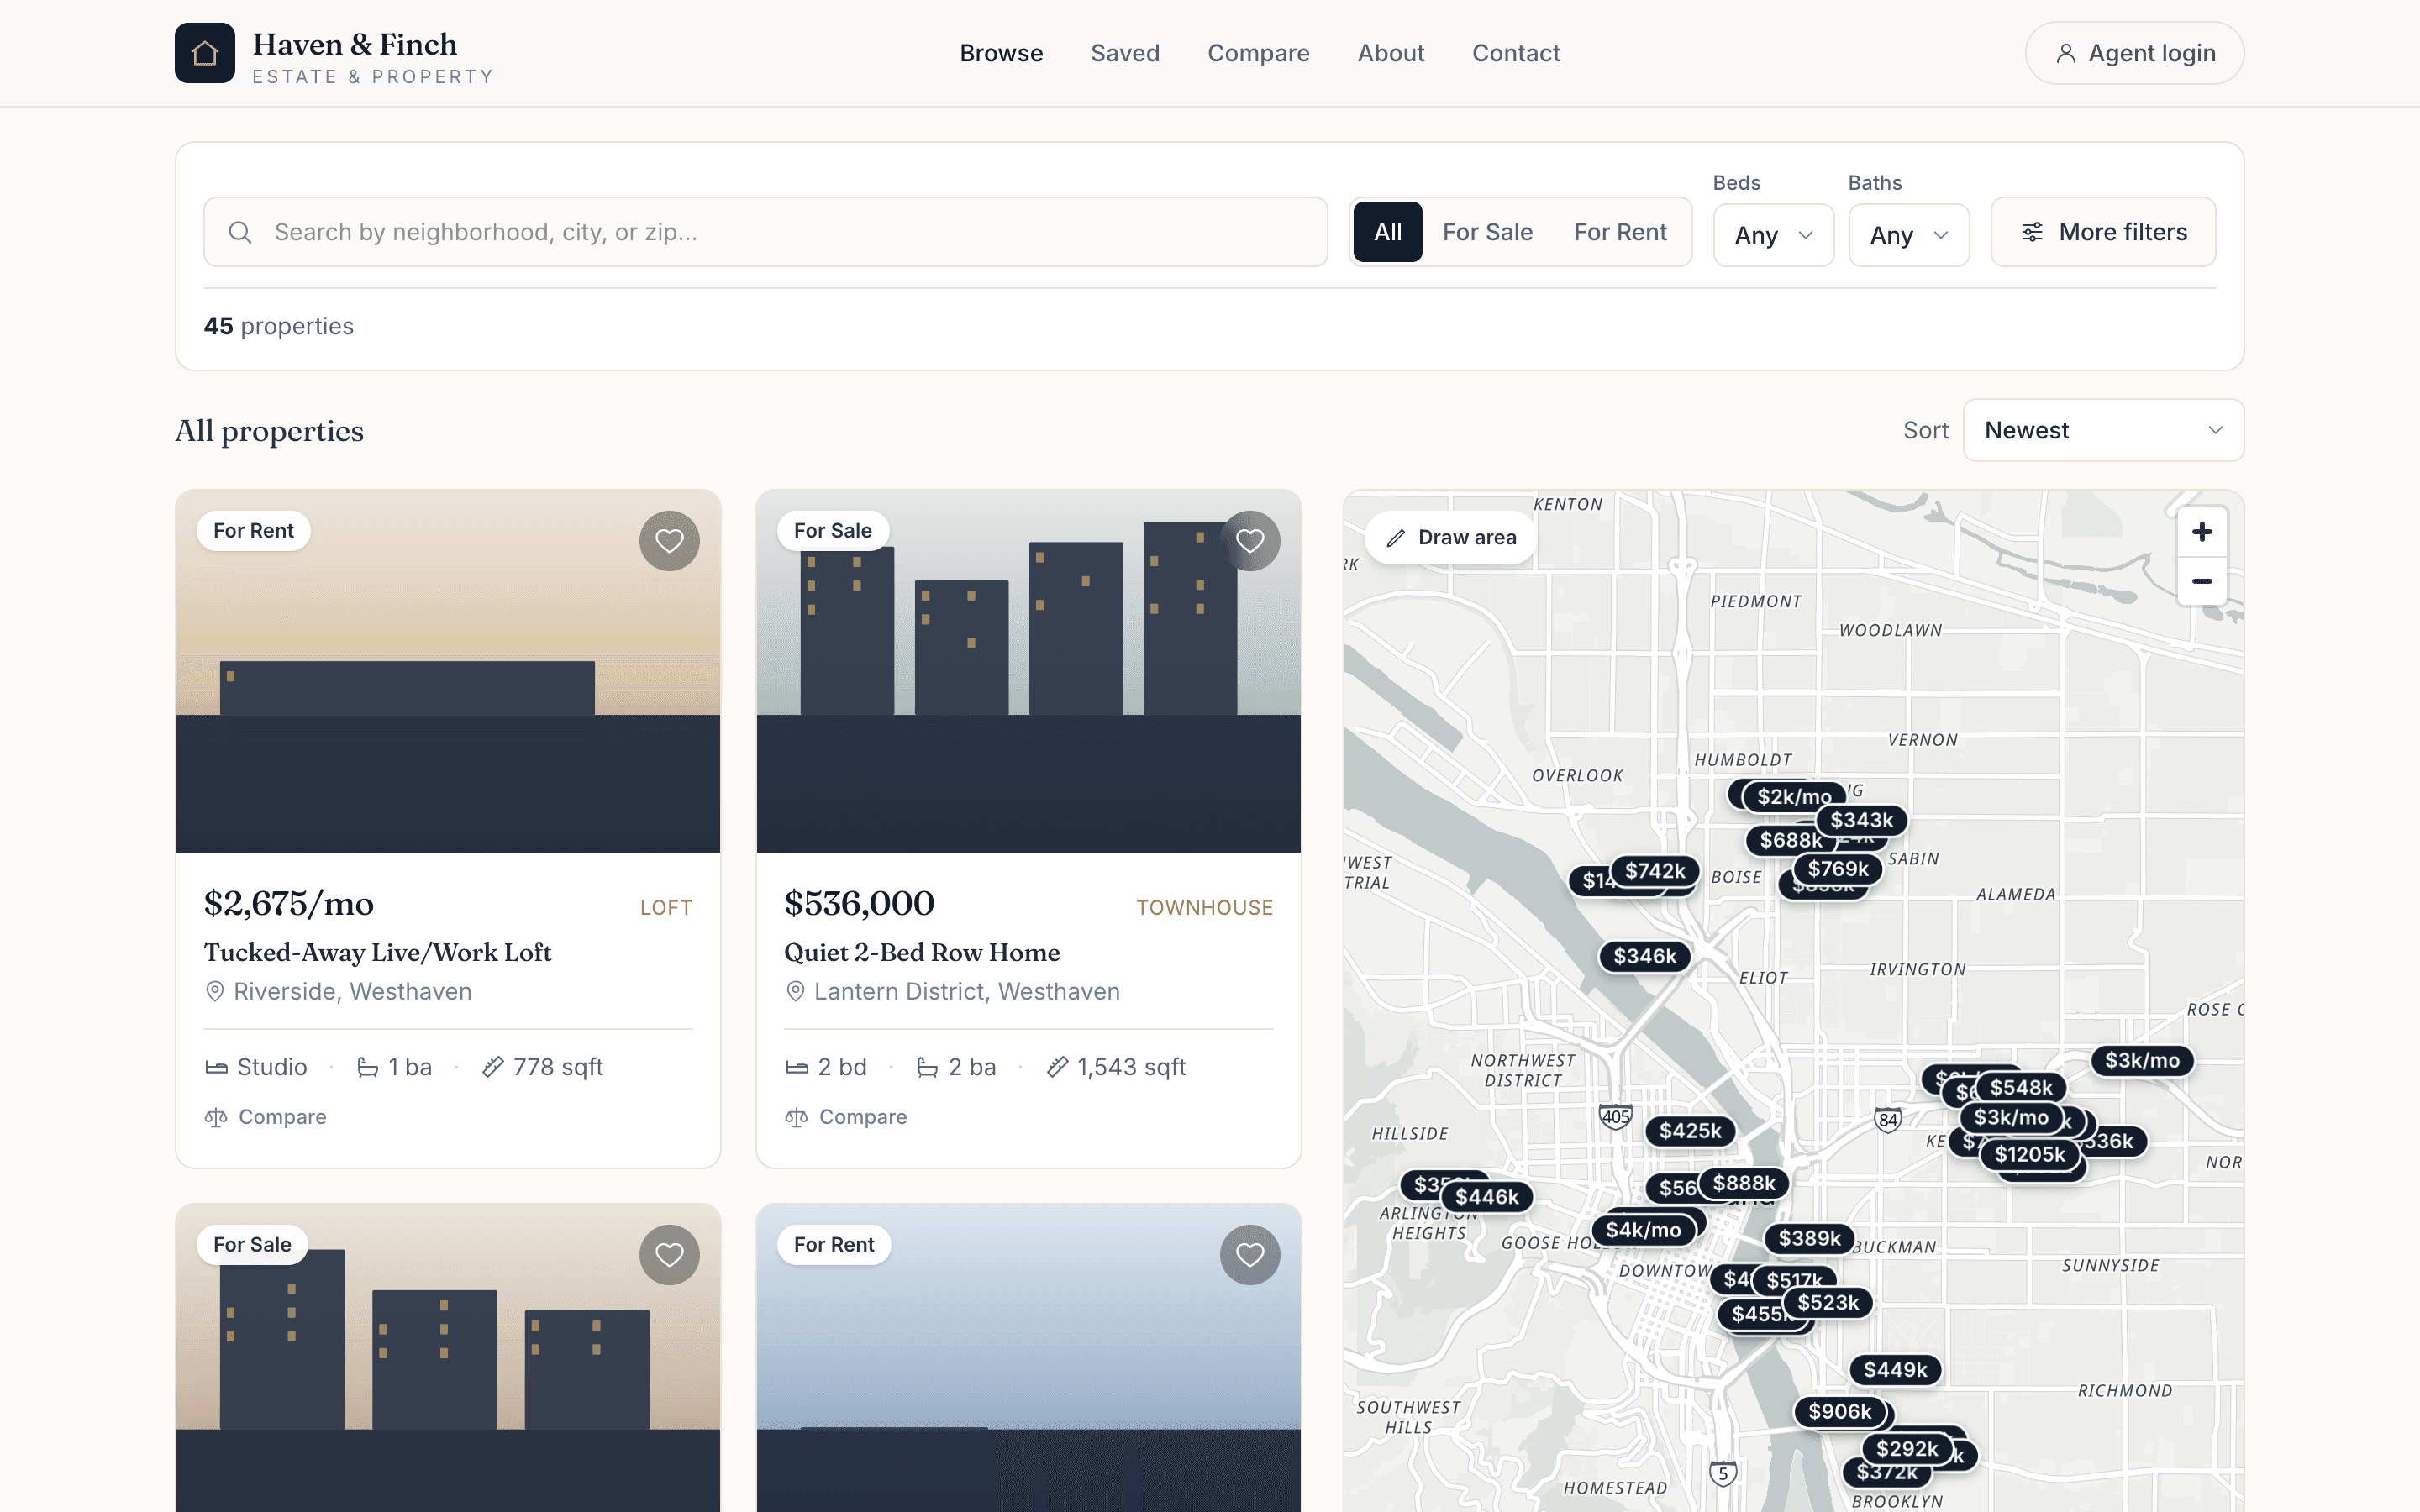Screen dimensions: 2420x1512
Task: Select the $742k map pin
Action: coord(1654,871)
